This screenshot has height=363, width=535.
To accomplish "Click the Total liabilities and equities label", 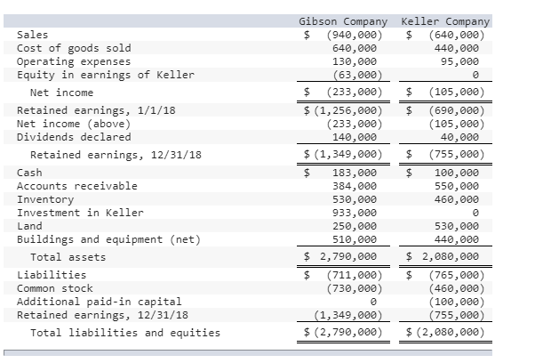I will point(125,333).
